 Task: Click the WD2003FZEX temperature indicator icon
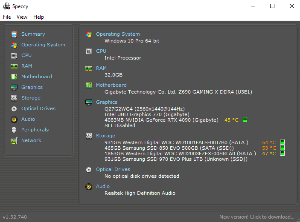click(x=283, y=153)
